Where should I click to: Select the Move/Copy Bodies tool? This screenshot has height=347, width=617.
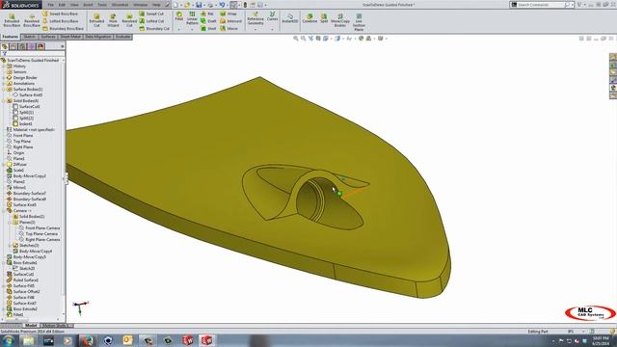tap(340, 20)
